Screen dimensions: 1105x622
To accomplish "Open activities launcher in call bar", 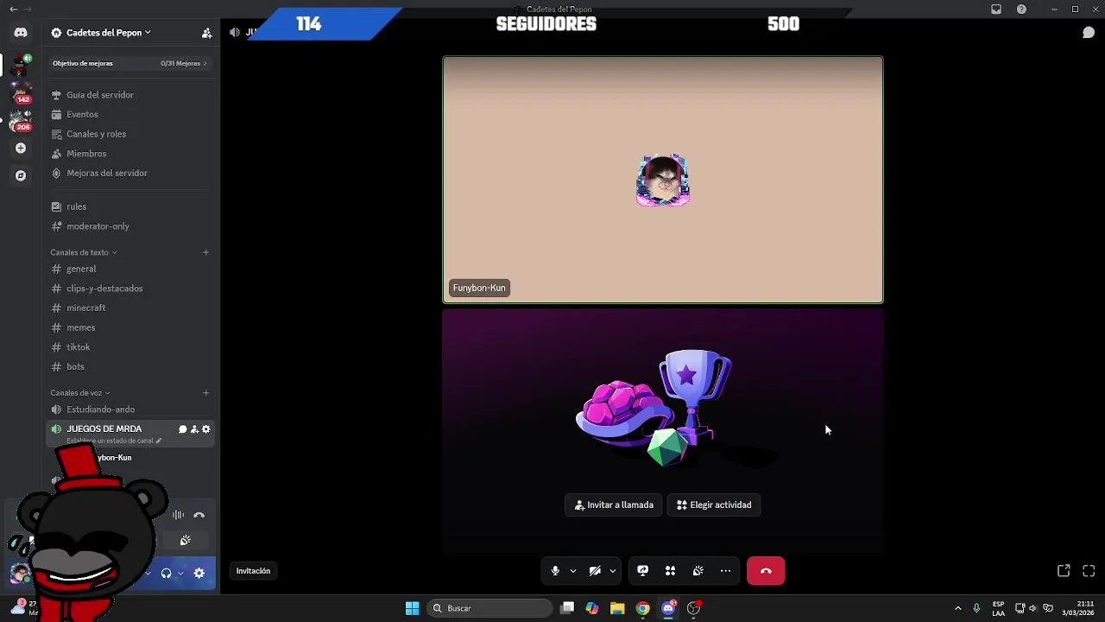I will [670, 571].
